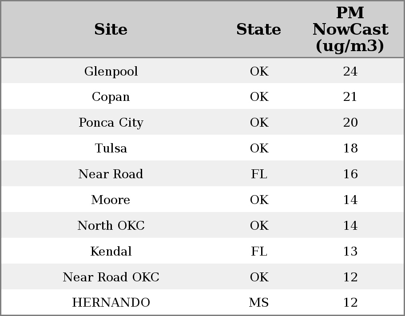
Task: Click the PM value 24 for Glenpool
Action: tap(350, 72)
